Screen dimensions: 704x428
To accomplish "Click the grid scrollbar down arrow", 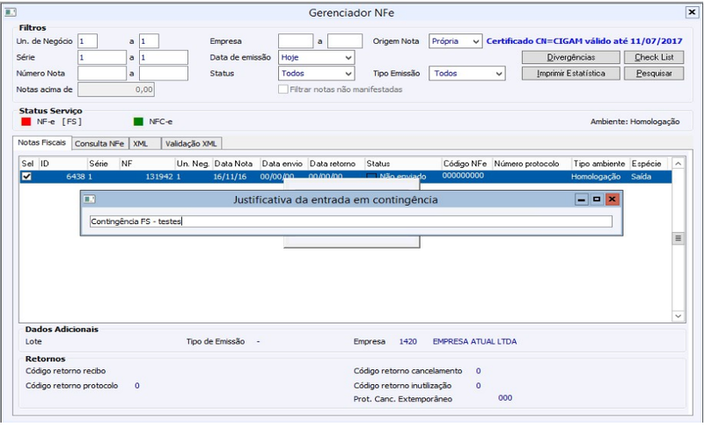I will click(678, 316).
